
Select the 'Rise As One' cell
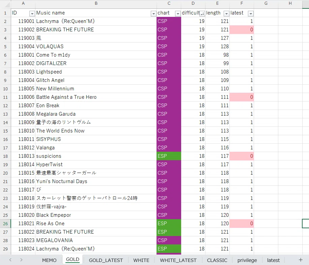pyautogui.click(x=96, y=224)
